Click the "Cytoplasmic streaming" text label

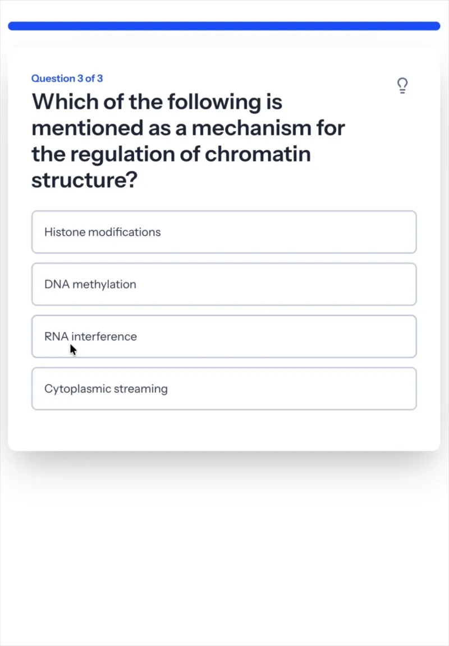(106, 389)
